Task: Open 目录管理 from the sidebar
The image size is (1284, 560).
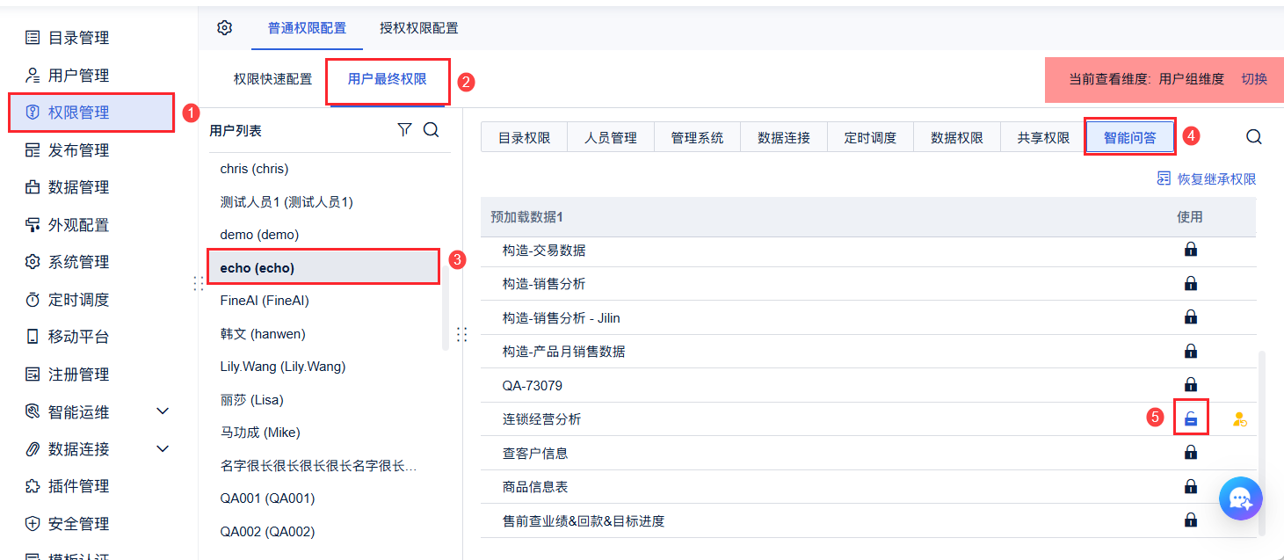Action: point(78,38)
